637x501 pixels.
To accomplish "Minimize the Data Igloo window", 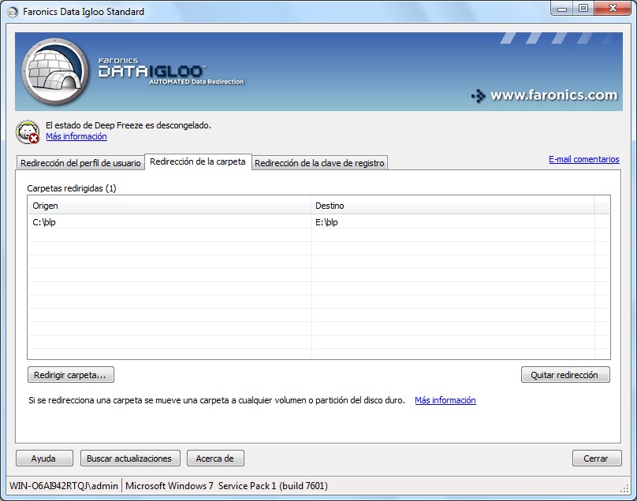I will tap(562, 9).
